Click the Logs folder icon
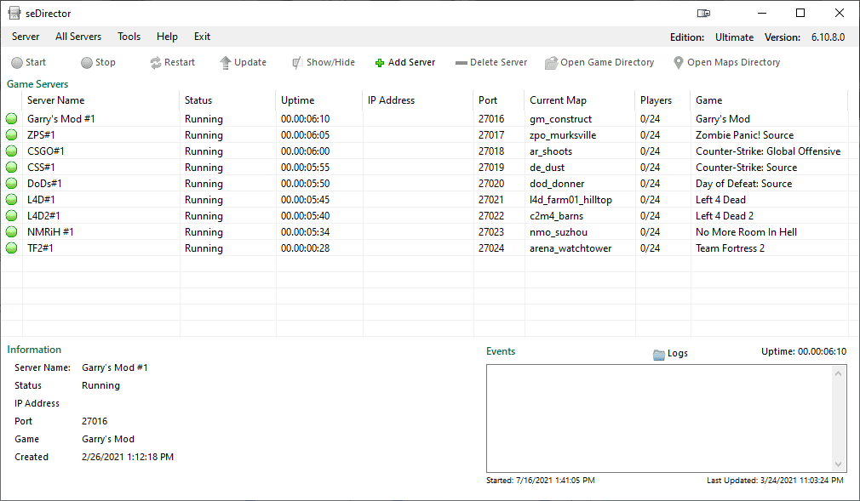 tap(659, 354)
